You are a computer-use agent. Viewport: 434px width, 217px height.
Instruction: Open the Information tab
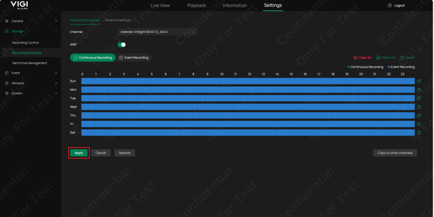click(235, 5)
